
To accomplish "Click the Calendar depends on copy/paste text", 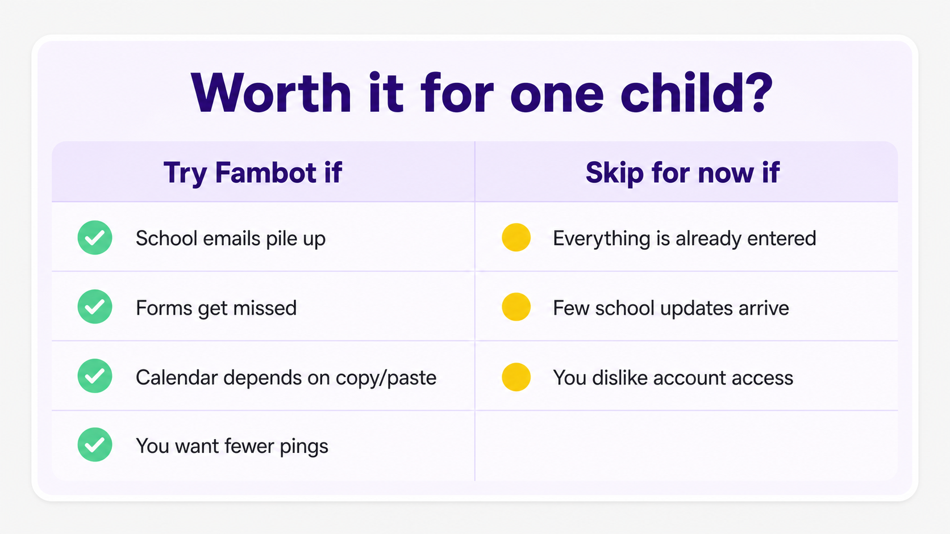I will click(x=286, y=378).
